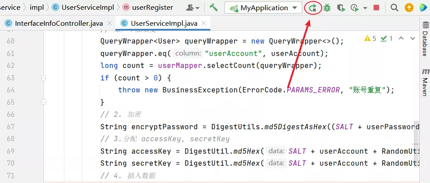Viewport: 430px width, 183px height.
Task: Click the column: parameter hint
Action: point(189,53)
